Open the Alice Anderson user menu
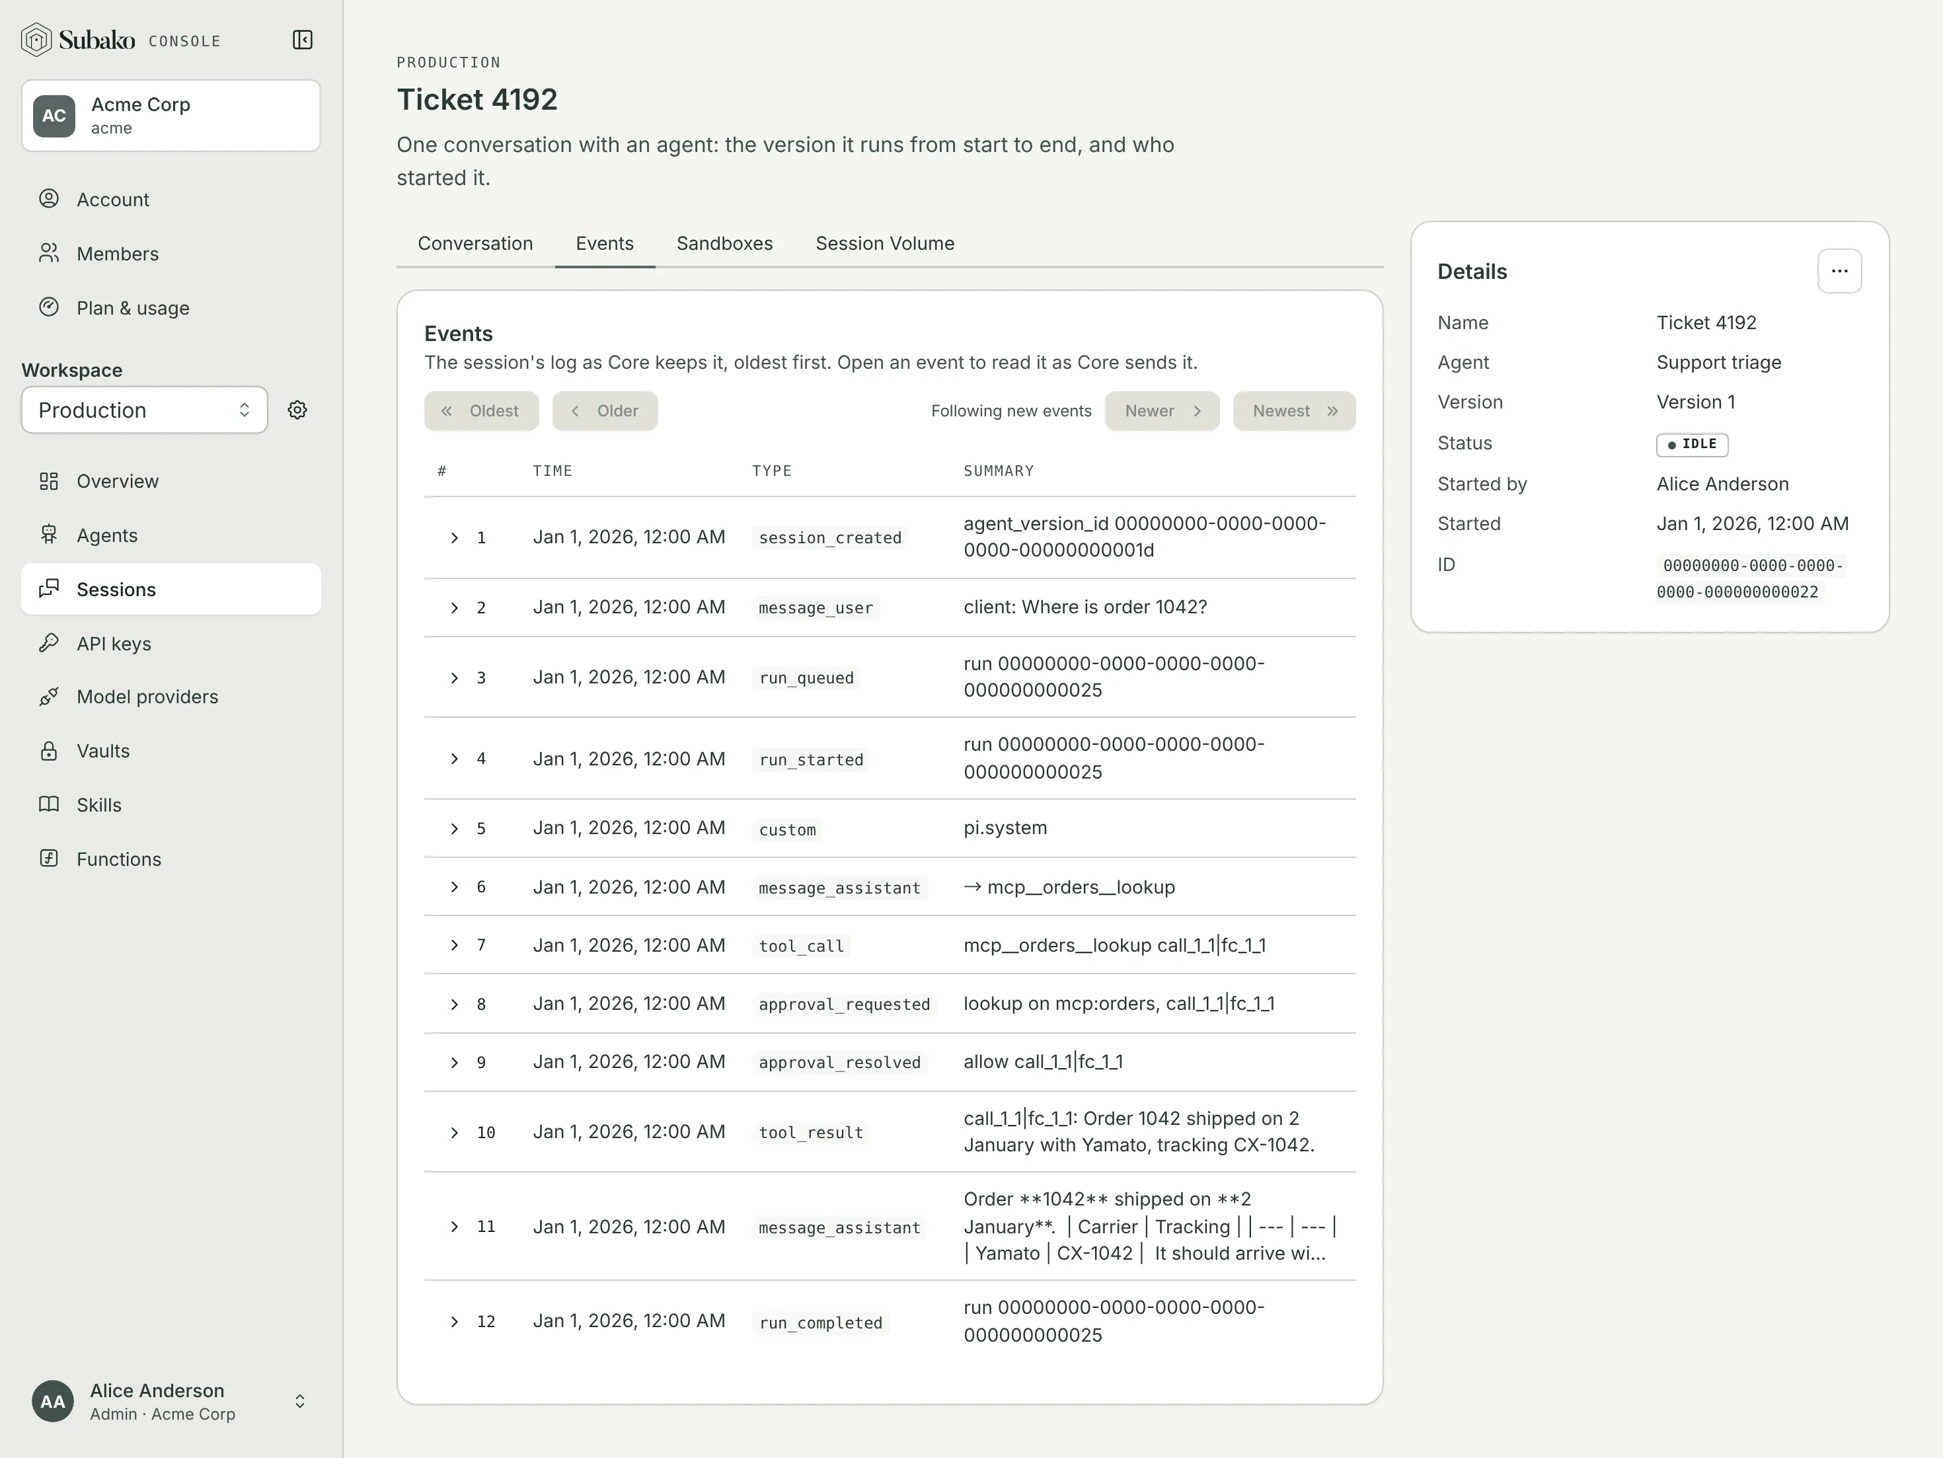Screen dimensions: 1943x1458 171,1401
